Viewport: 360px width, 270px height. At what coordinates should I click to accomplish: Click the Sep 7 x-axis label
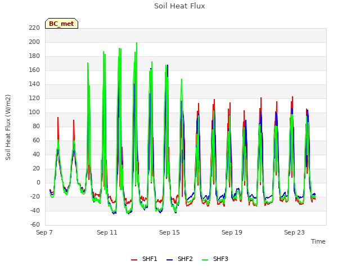click(x=44, y=232)
